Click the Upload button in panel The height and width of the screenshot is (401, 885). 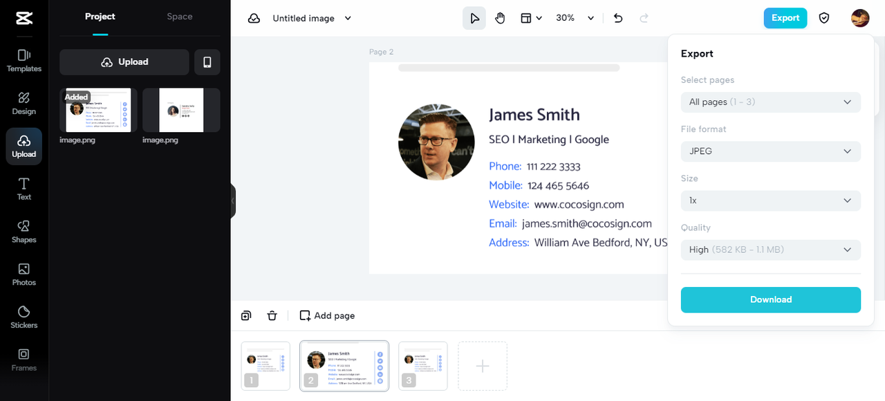click(124, 62)
